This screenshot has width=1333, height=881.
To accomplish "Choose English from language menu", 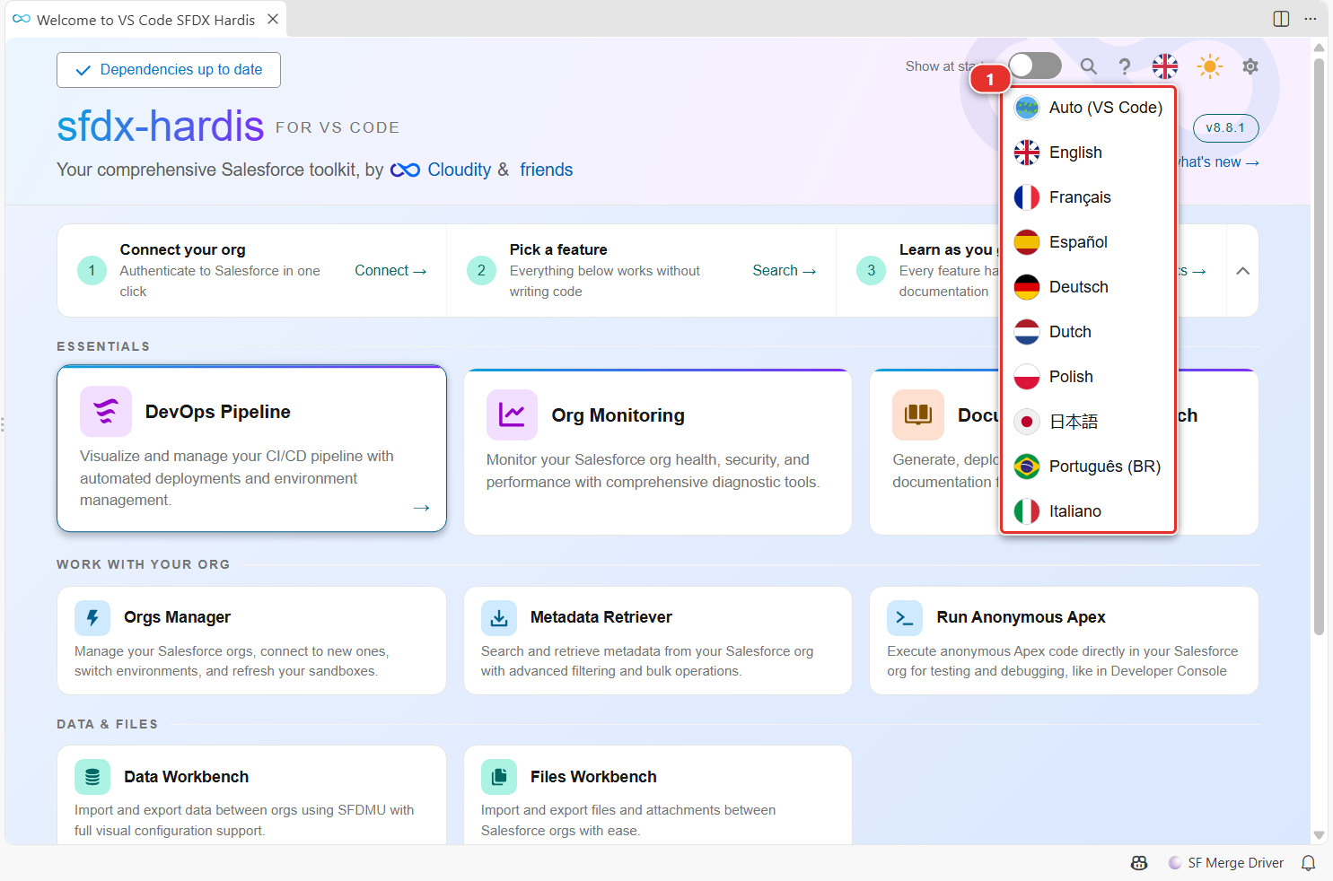I will [1088, 153].
